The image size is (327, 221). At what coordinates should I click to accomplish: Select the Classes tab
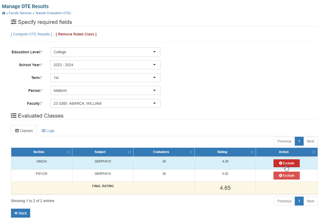(24, 131)
